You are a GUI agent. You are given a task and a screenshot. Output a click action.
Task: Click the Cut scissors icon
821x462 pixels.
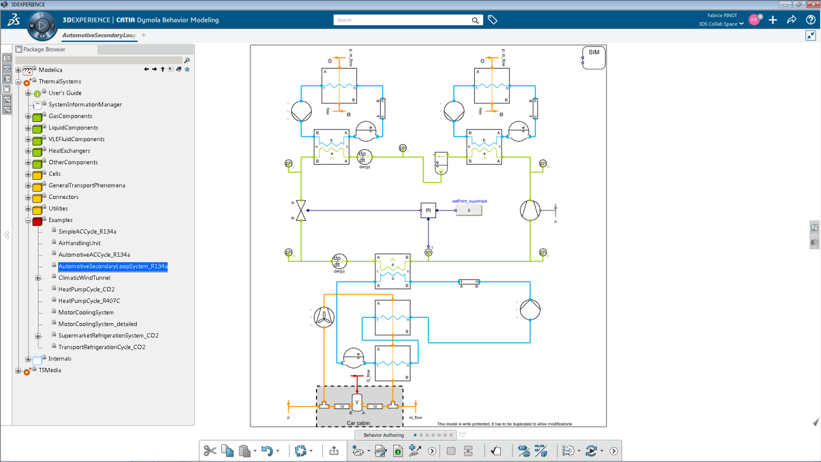(210, 451)
